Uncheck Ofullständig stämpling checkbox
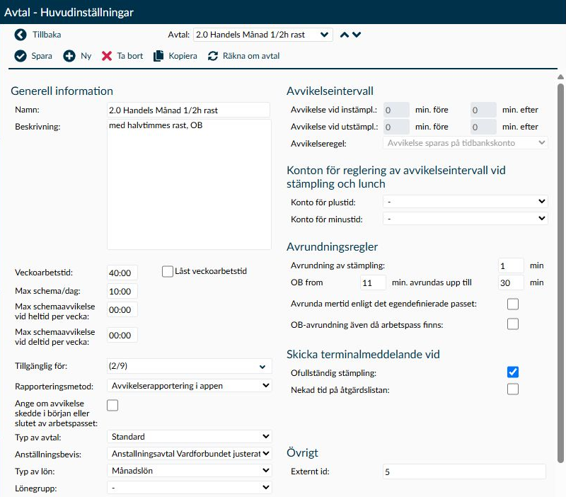 click(x=512, y=372)
